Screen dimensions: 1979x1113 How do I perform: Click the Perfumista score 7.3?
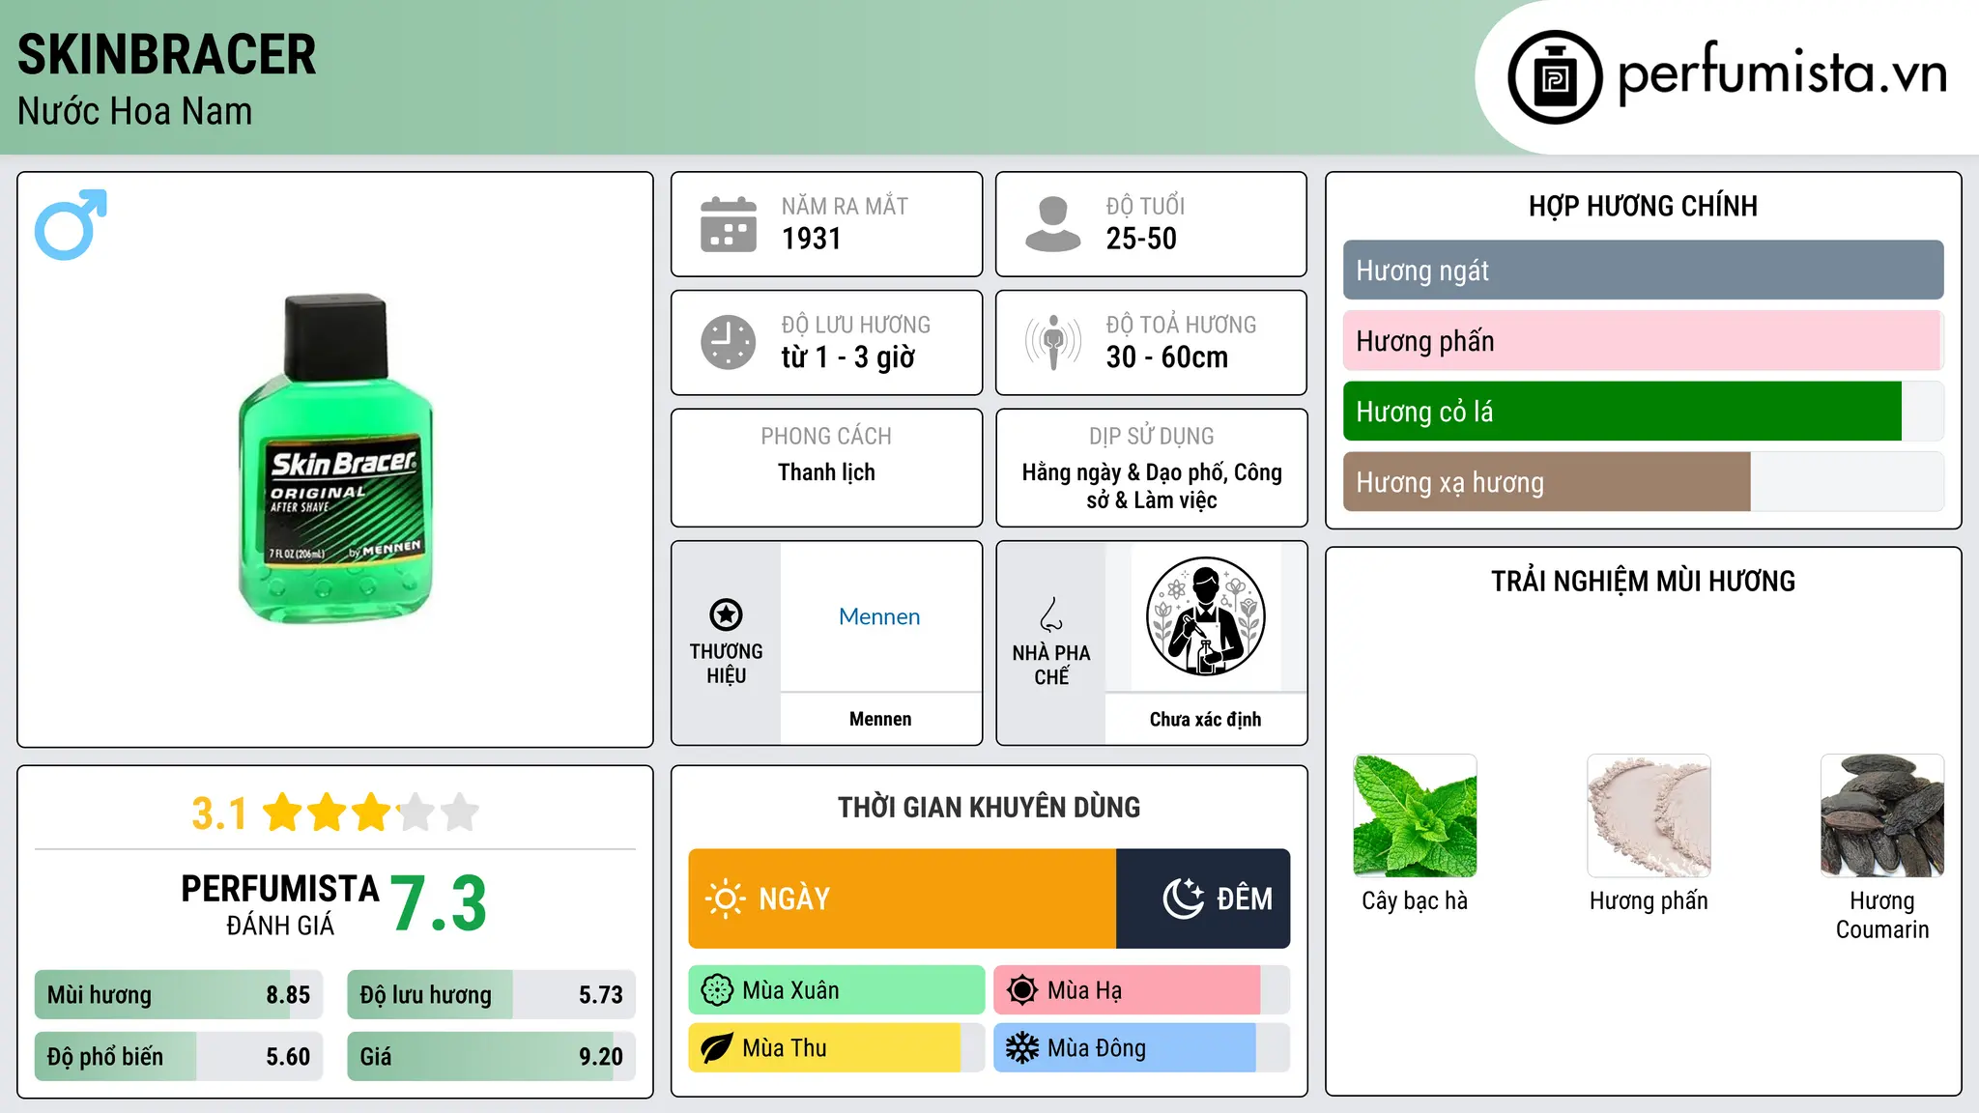pos(439,903)
